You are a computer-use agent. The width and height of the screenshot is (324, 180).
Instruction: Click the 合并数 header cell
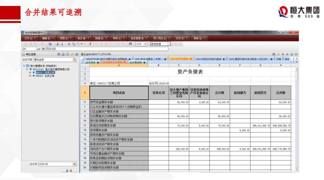pyautogui.click(x=280, y=93)
